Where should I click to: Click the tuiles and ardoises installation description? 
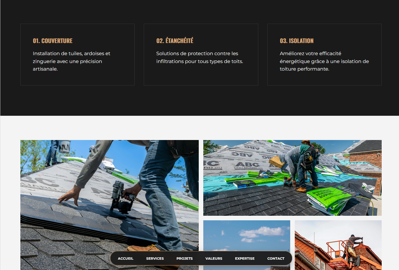pos(71,61)
